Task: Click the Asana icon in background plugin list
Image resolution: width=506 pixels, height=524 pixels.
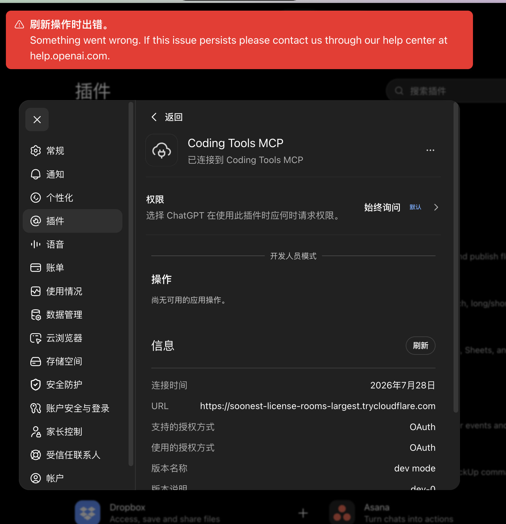Action: pos(342,512)
